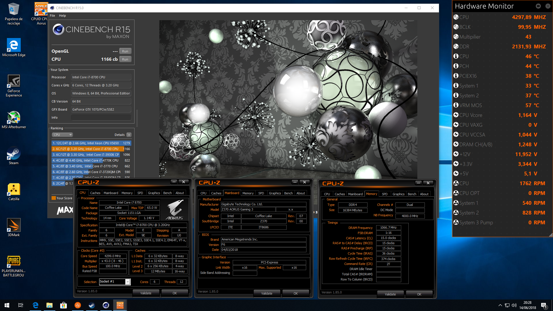Click the NB Frequency value 4000.0 MHz

pos(410,216)
